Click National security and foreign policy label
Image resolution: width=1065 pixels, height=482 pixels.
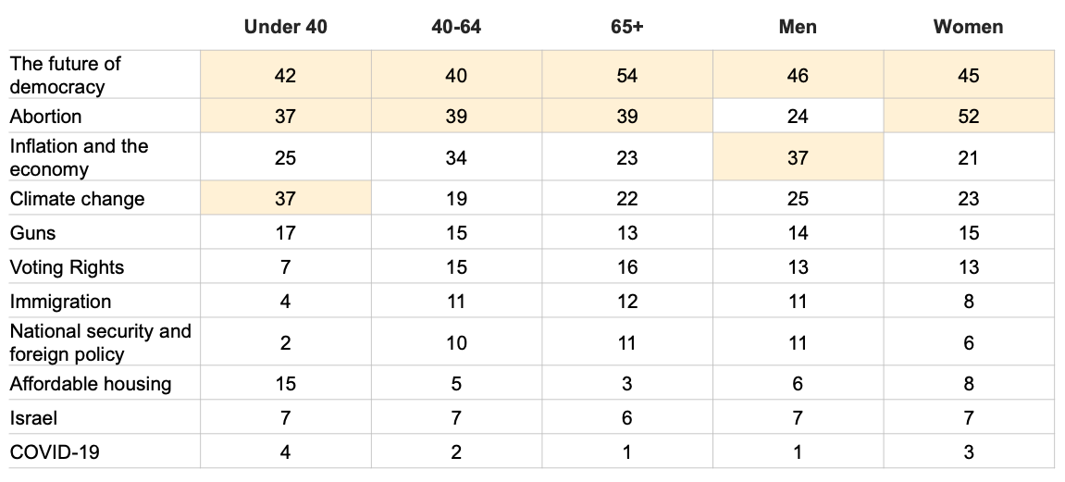point(101,343)
